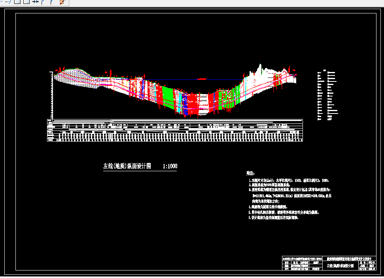Select the Extend tool icon
This screenshot has width=384, height=278.
tap(8, 2)
